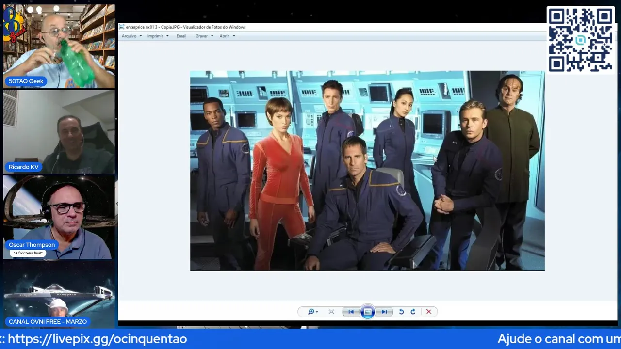This screenshot has width=621, height=349.
Task: Expand the Gravar dropdown arrow
Action: (x=212, y=36)
